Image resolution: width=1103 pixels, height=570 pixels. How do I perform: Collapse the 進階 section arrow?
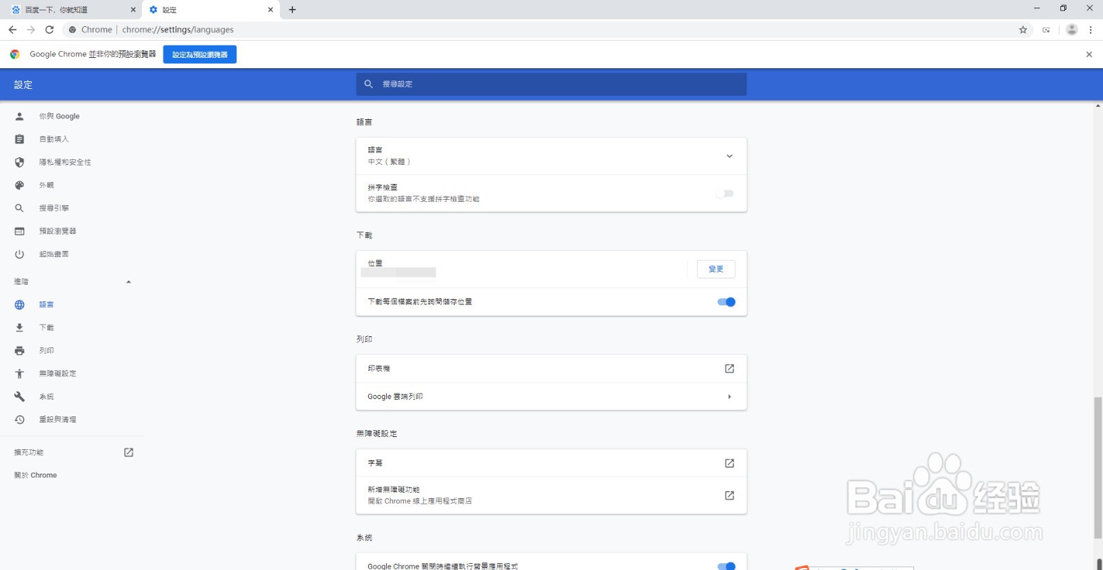coord(128,282)
